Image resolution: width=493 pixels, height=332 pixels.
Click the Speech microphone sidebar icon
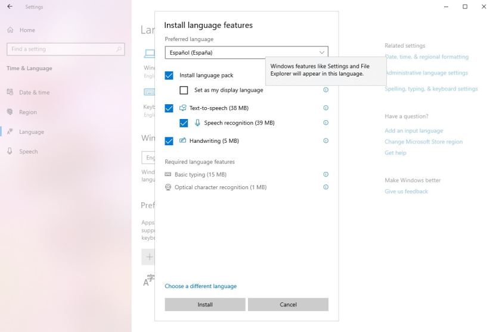click(x=10, y=151)
